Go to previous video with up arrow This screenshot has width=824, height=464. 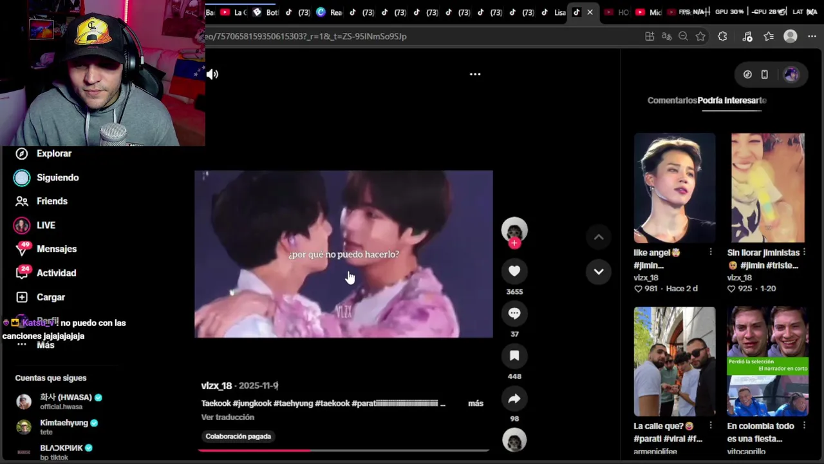[x=599, y=237]
